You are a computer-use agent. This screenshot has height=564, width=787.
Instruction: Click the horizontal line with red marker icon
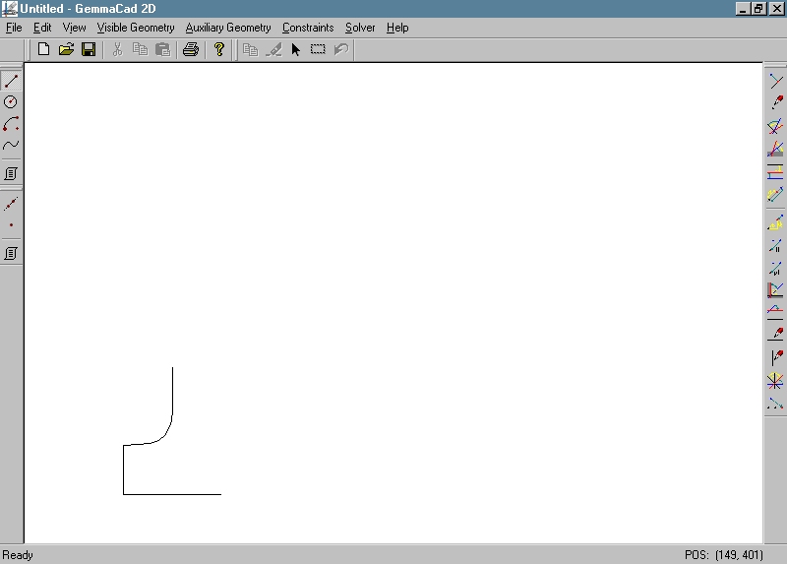pos(775,334)
